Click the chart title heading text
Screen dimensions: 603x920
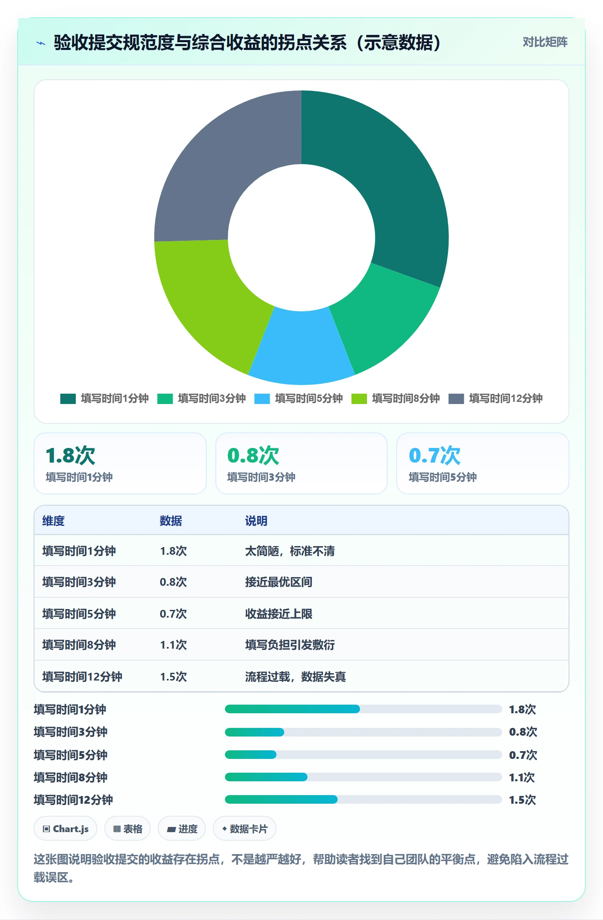[x=248, y=43]
